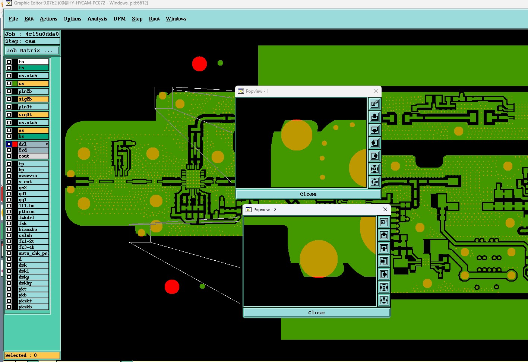Viewport: 528px width, 362px height.
Task: Select layer name fz3-4b
Action: 34,247
